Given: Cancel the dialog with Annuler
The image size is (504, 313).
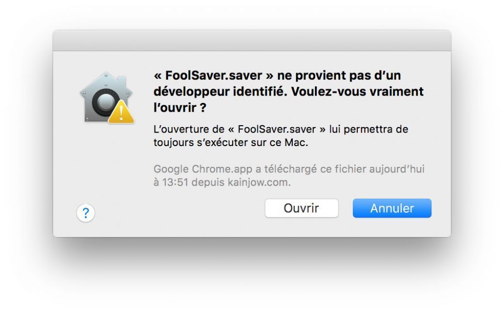Looking at the screenshot, I should point(392,209).
